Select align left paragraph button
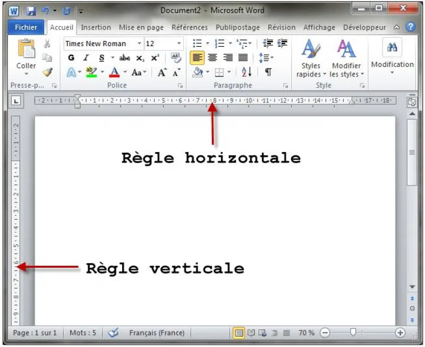The width and height of the screenshot is (425, 347). pos(197,57)
